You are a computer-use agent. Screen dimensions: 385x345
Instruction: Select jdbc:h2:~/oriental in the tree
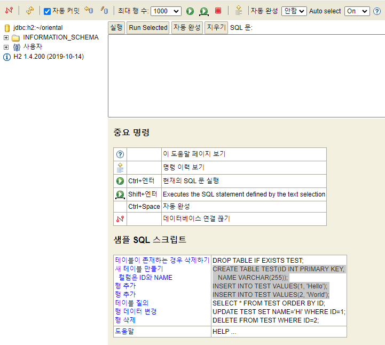[x=38, y=28]
